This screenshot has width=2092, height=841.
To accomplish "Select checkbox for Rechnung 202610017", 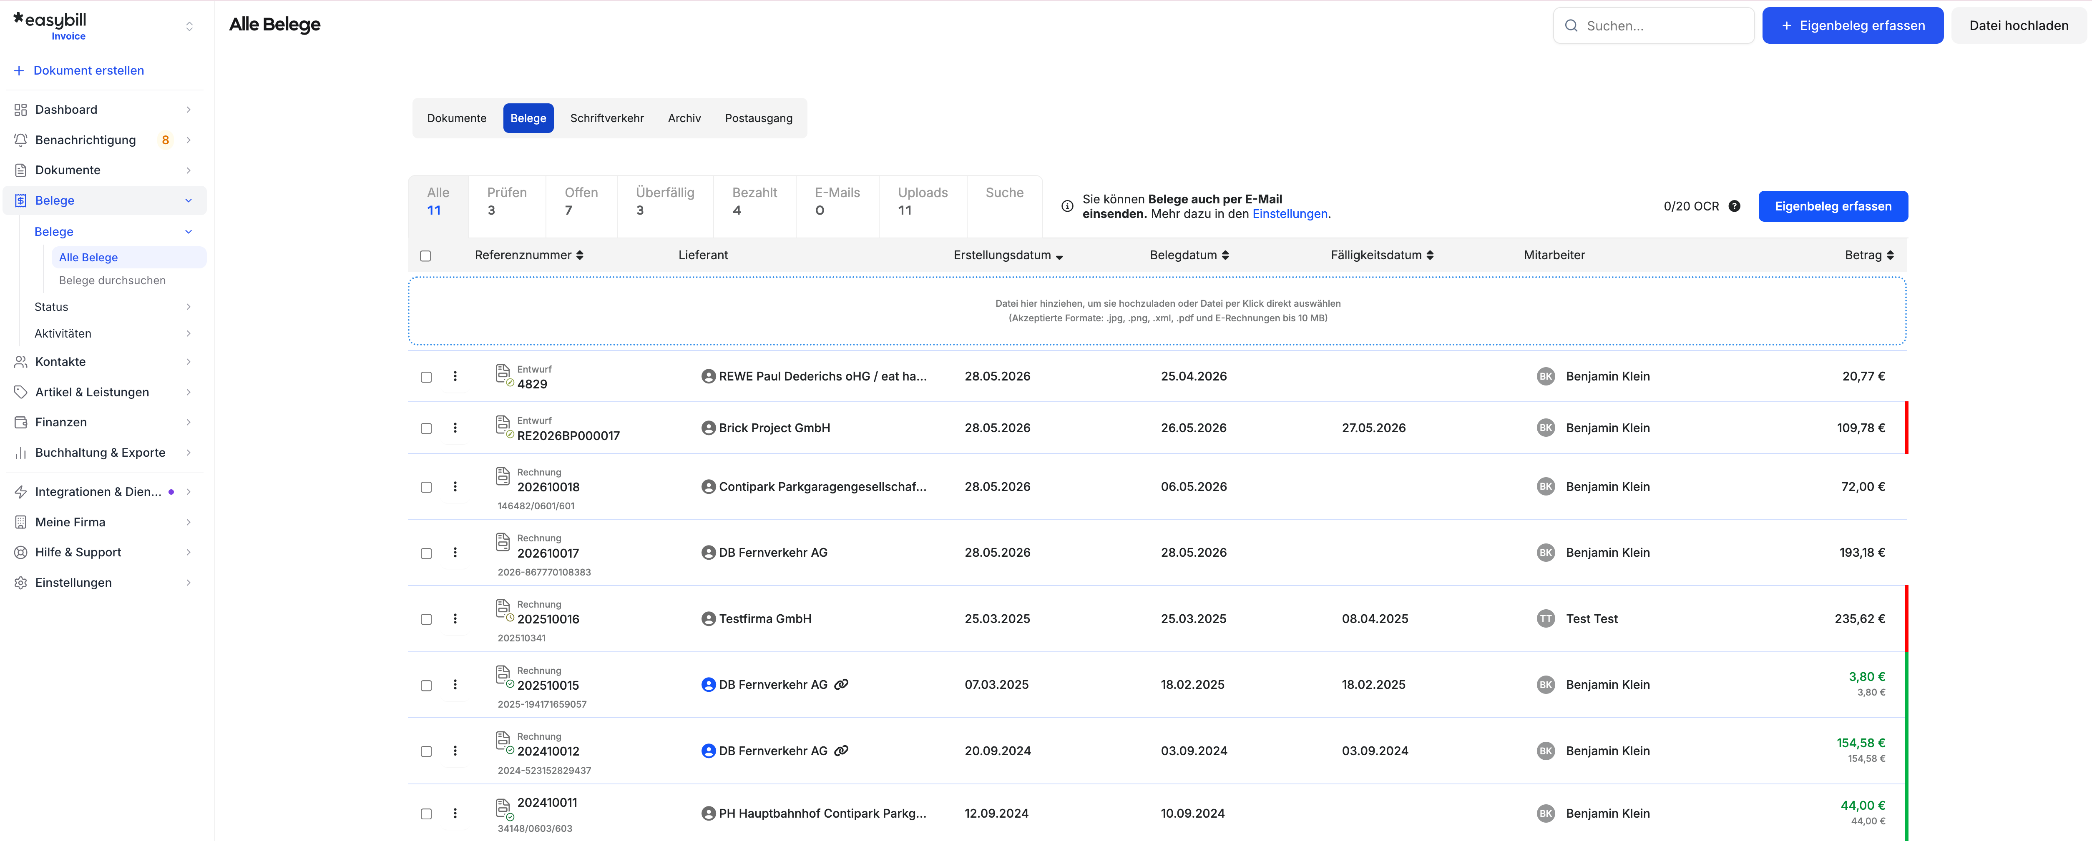I will [425, 553].
